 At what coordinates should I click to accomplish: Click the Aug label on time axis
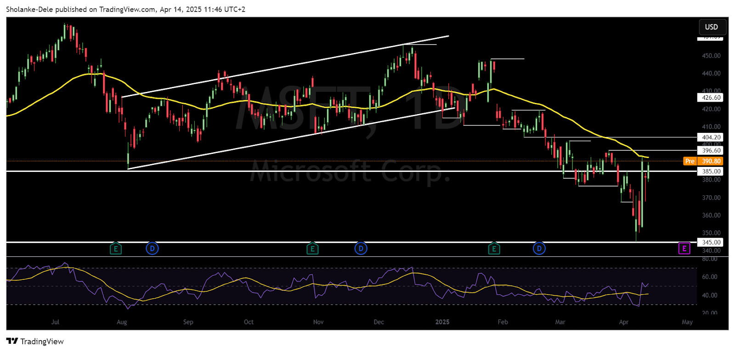[122, 322]
